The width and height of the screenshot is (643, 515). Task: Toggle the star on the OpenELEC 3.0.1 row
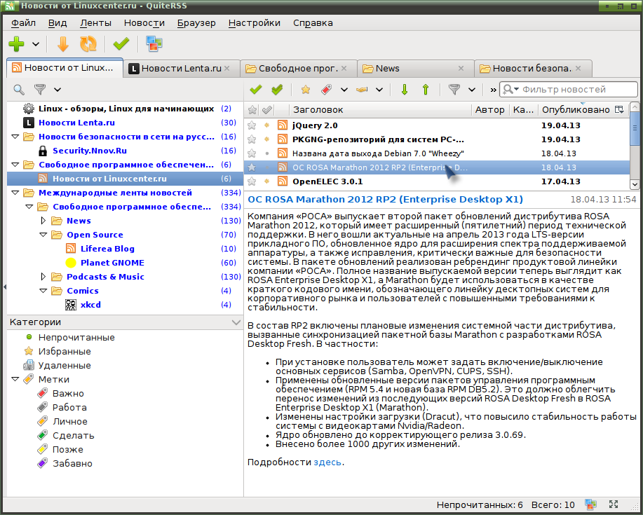[x=252, y=181]
